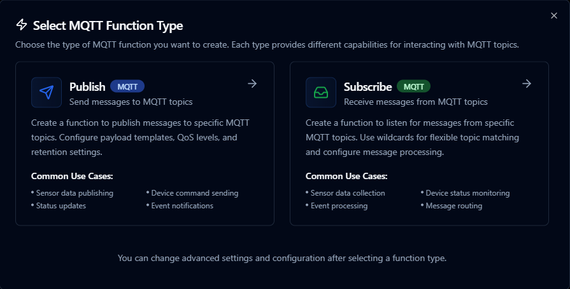Select the Publish heading

coord(87,86)
